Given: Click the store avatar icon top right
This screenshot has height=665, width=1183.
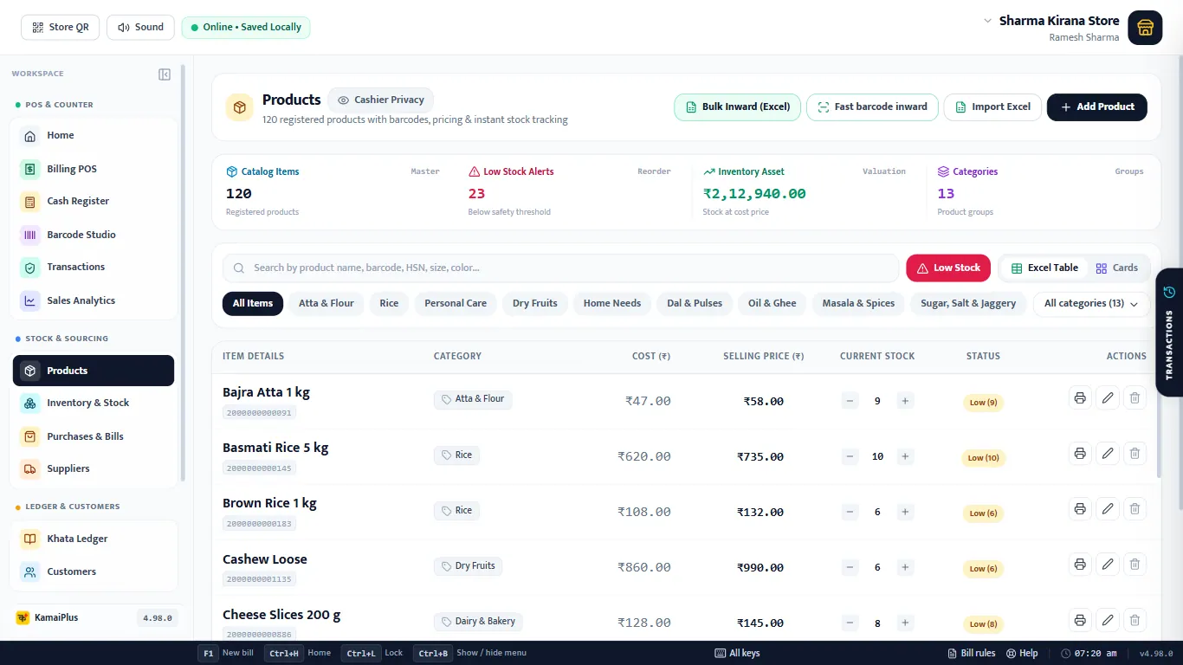Looking at the screenshot, I should tap(1145, 27).
